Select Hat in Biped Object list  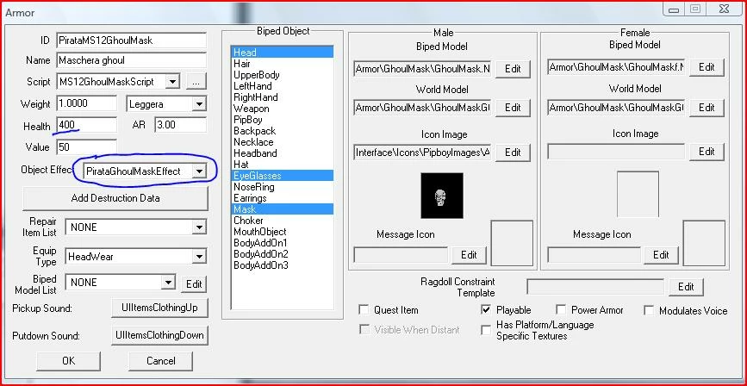coord(282,165)
